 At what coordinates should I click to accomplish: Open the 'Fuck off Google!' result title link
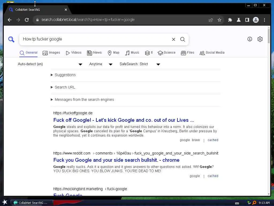124,120
